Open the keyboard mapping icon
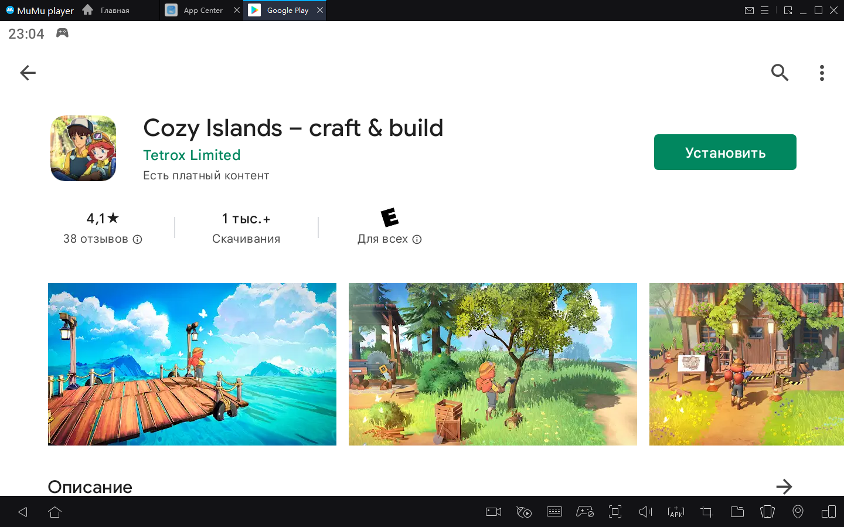Viewport: 844px width, 527px height. (x=554, y=512)
